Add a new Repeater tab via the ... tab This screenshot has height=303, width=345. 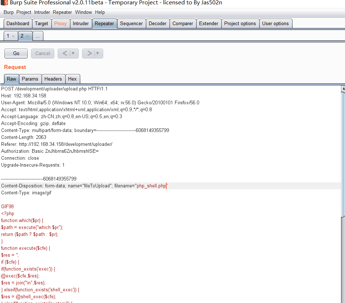pos(38,36)
